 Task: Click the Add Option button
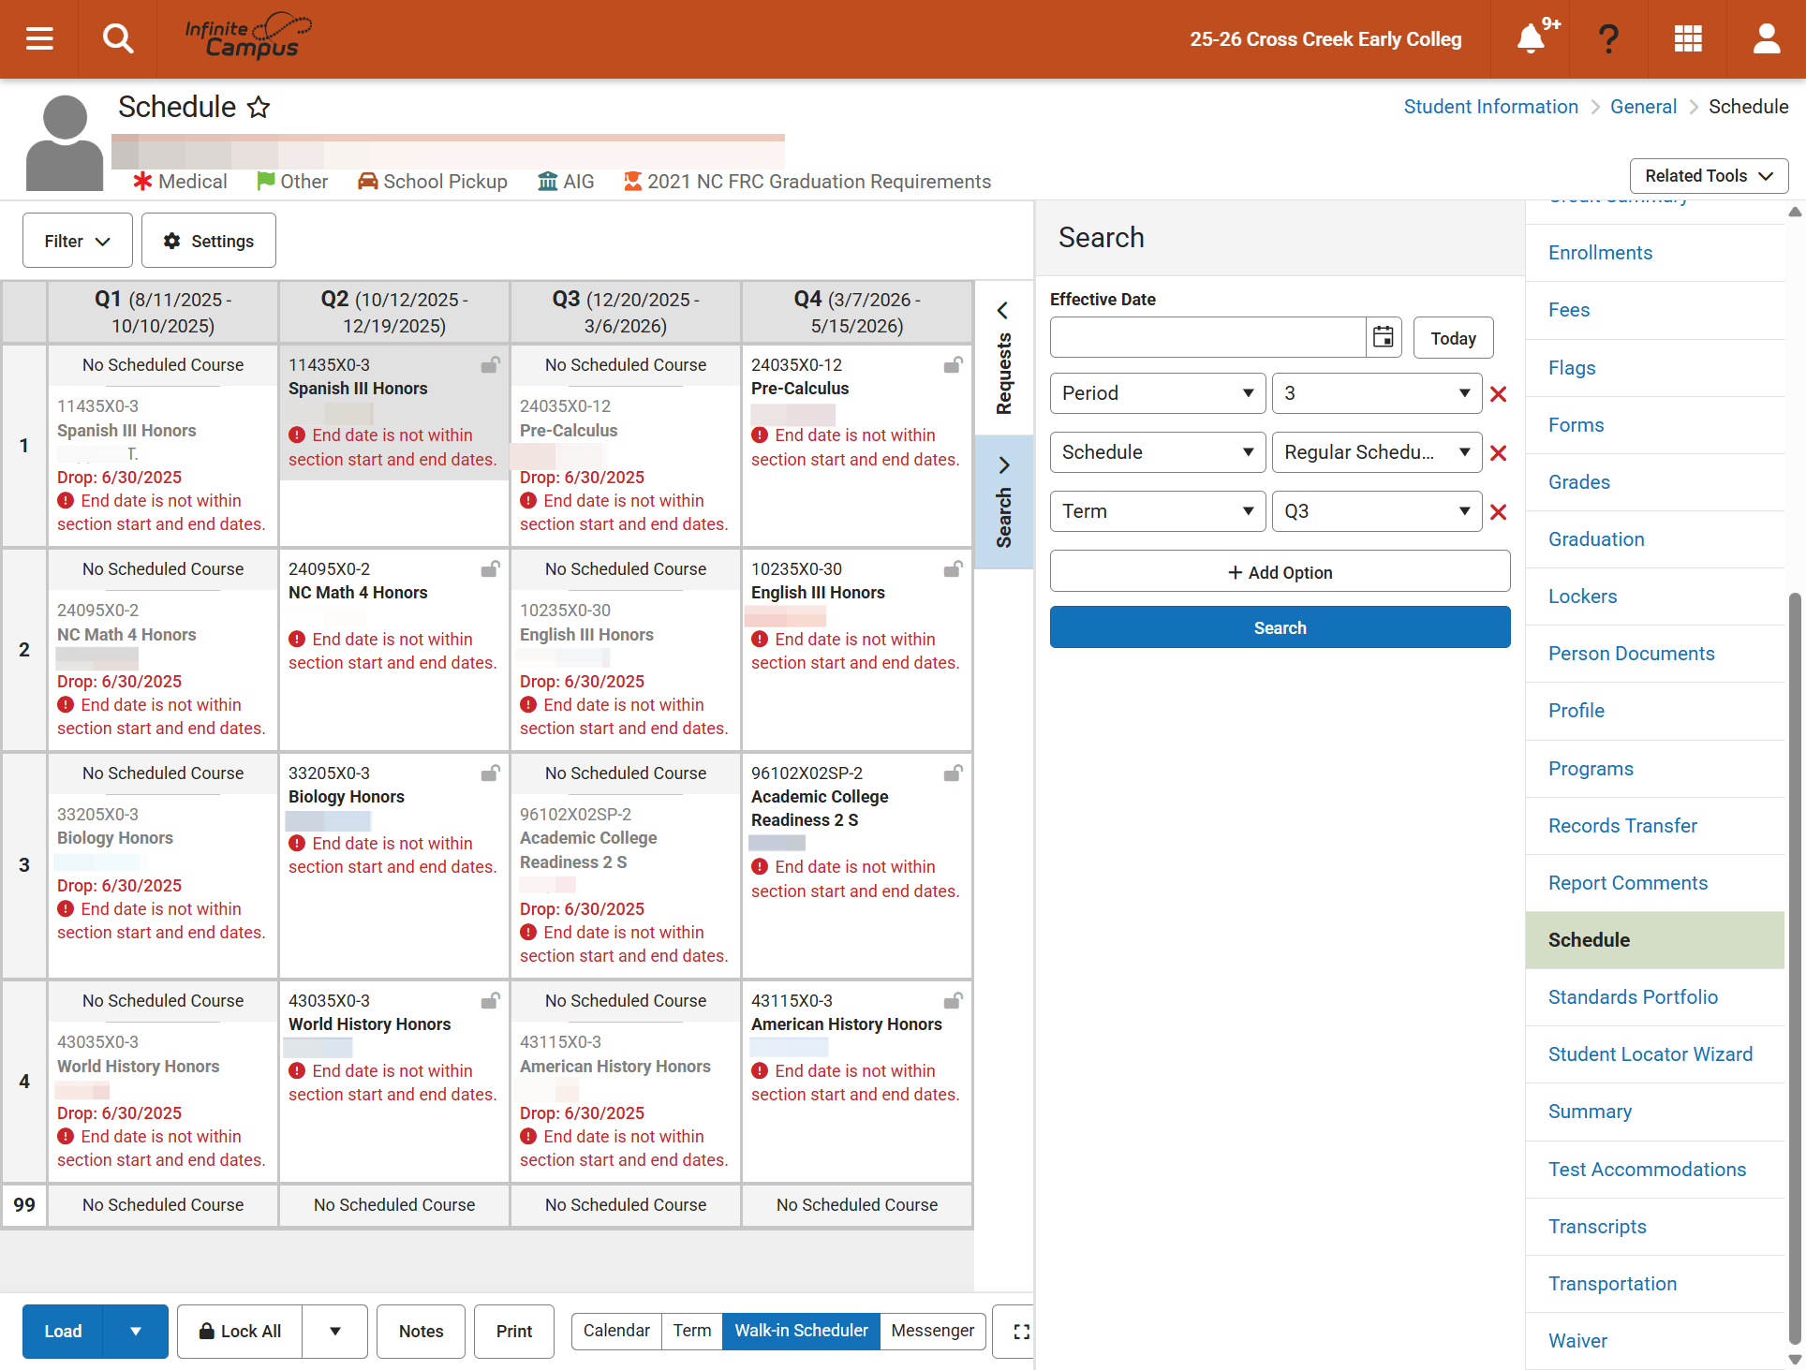pyautogui.click(x=1280, y=572)
